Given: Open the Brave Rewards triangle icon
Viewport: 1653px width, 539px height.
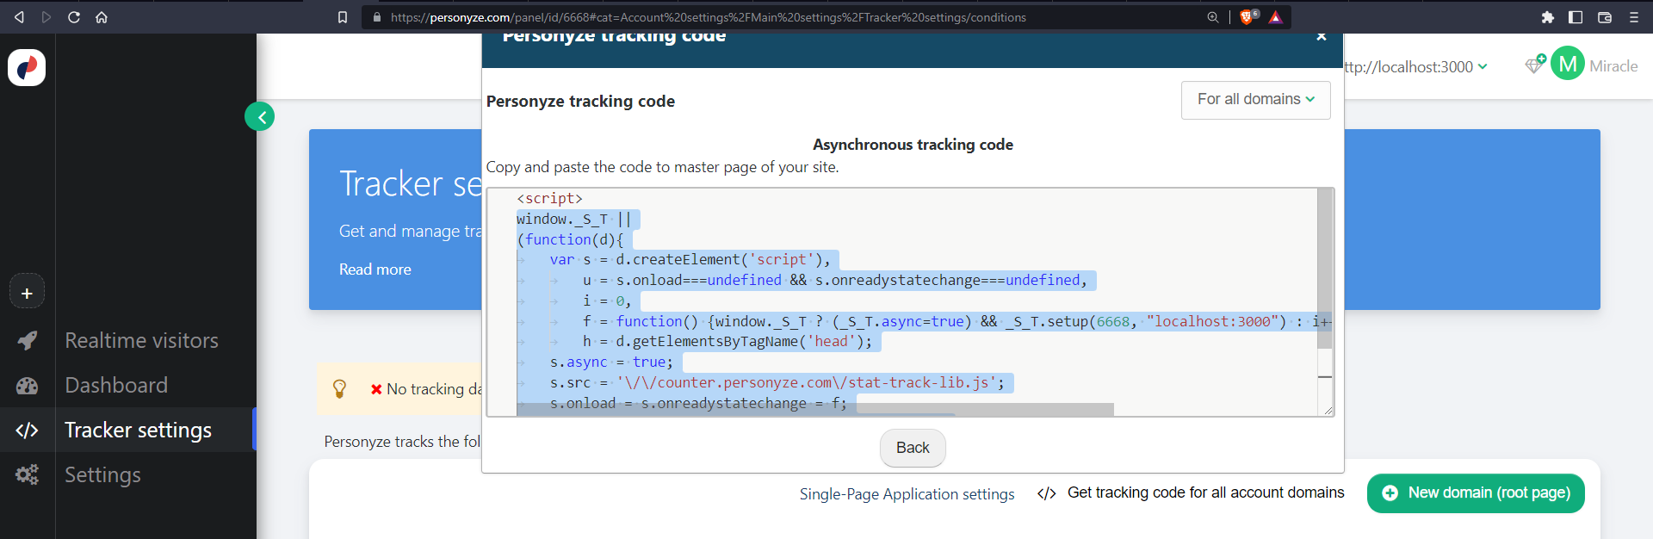Looking at the screenshot, I should (1276, 17).
